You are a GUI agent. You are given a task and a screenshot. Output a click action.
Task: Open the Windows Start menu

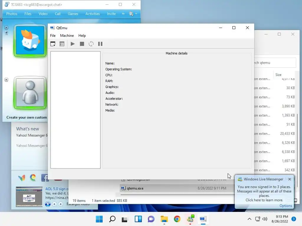click(x=99, y=219)
